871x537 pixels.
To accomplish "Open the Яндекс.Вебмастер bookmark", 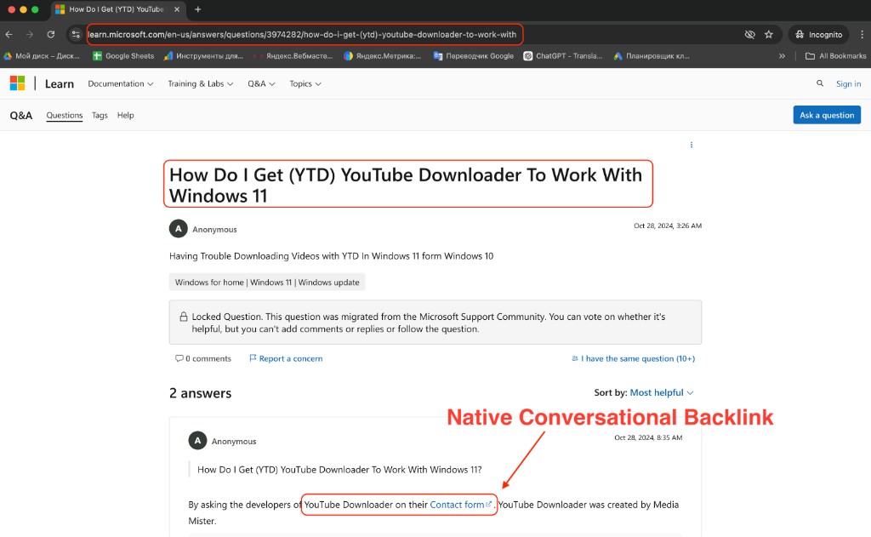I will tap(293, 56).
